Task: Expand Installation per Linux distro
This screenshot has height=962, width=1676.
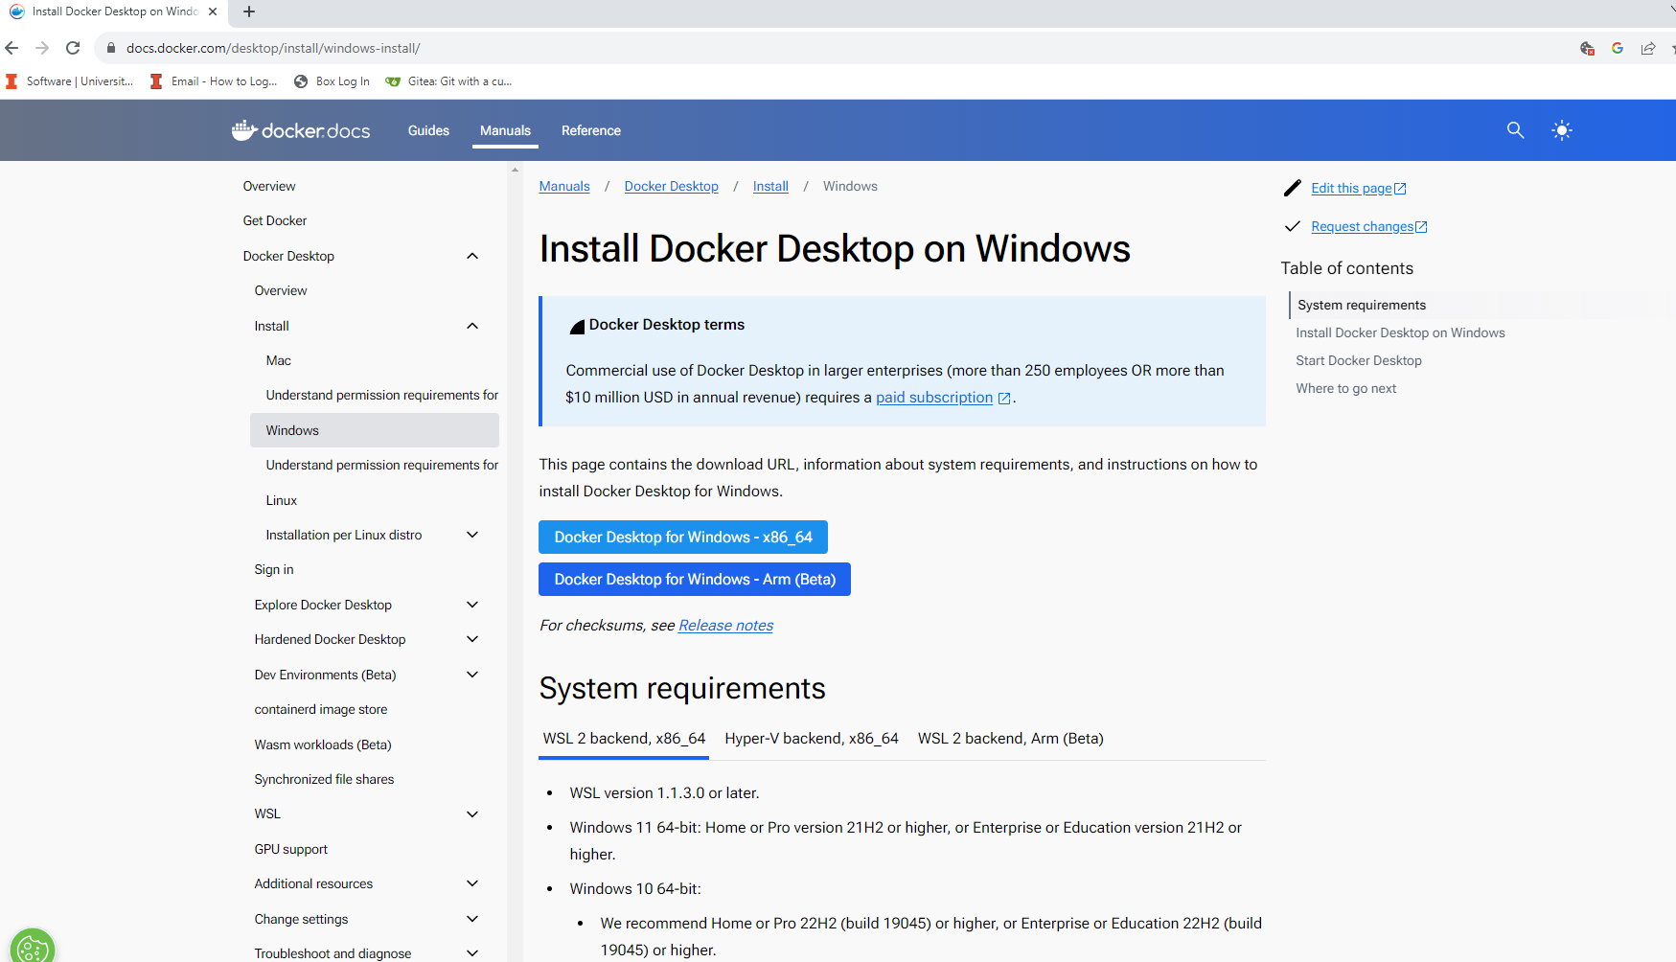Action: tap(472, 535)
